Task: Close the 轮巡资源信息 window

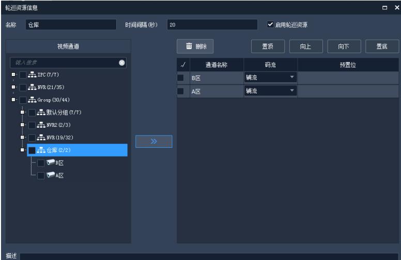Action: pos(397,7)
